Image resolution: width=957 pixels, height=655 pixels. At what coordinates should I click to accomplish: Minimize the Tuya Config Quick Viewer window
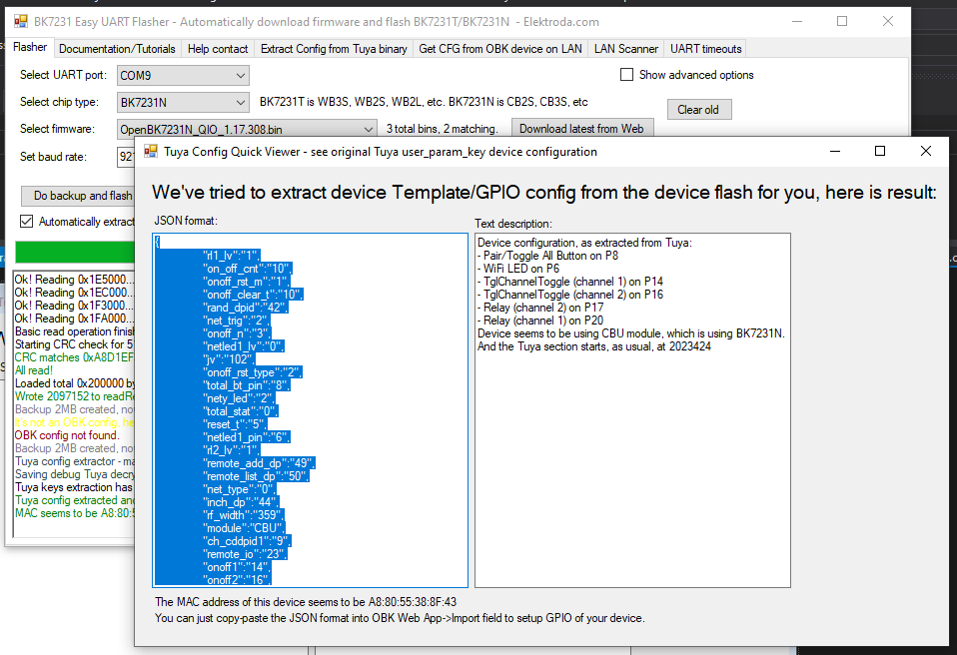(x=835, y=151)
